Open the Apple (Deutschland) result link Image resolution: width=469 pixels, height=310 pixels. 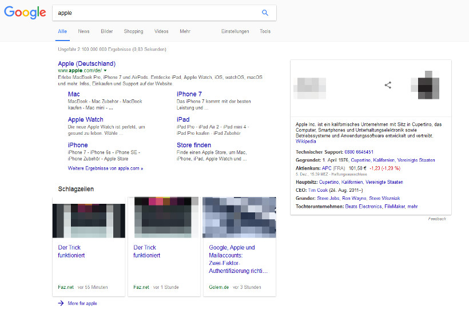86,63
